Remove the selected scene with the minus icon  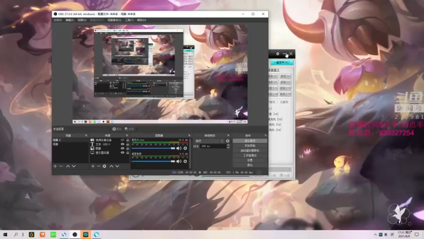(x=61, y=166)
